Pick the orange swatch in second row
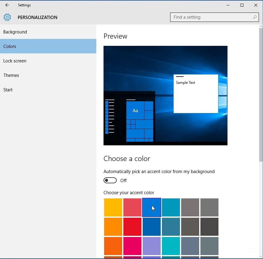Image resolution: width=263 pixels, height=259 pixels. pos(113,227)
